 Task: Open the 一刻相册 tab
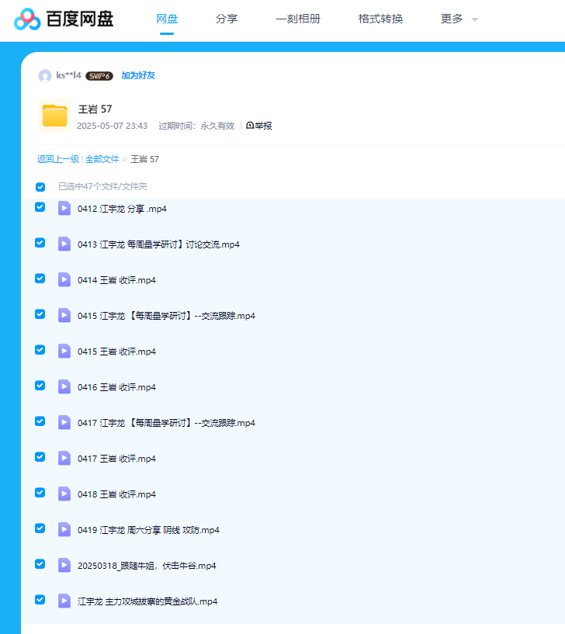coord(298,19)
